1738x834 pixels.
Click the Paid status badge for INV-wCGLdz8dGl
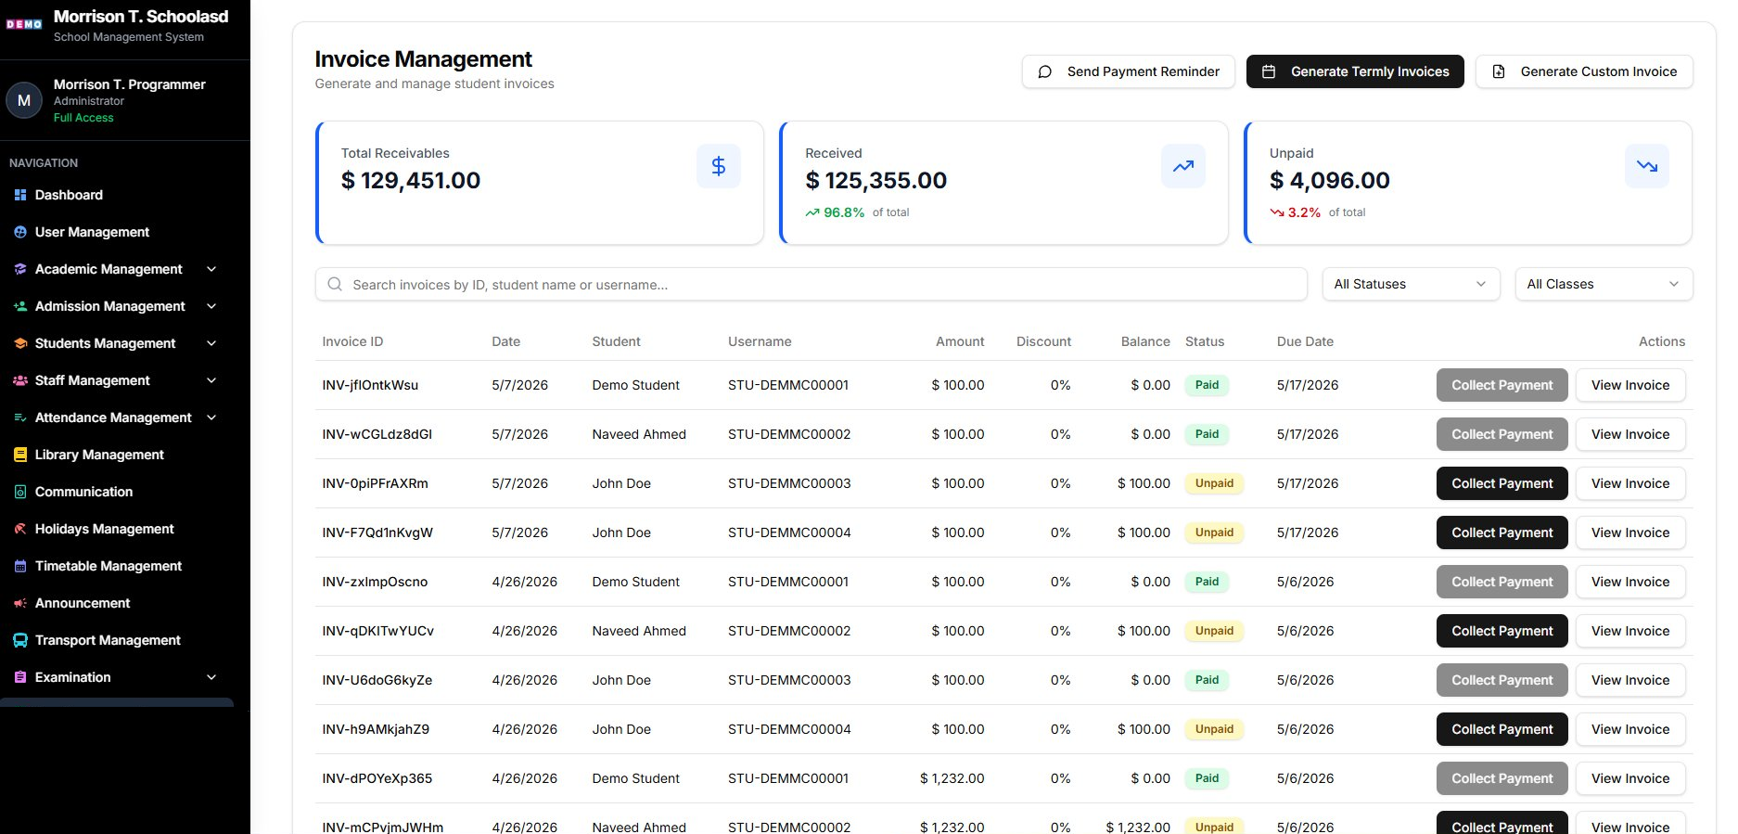click(1207, 434)
